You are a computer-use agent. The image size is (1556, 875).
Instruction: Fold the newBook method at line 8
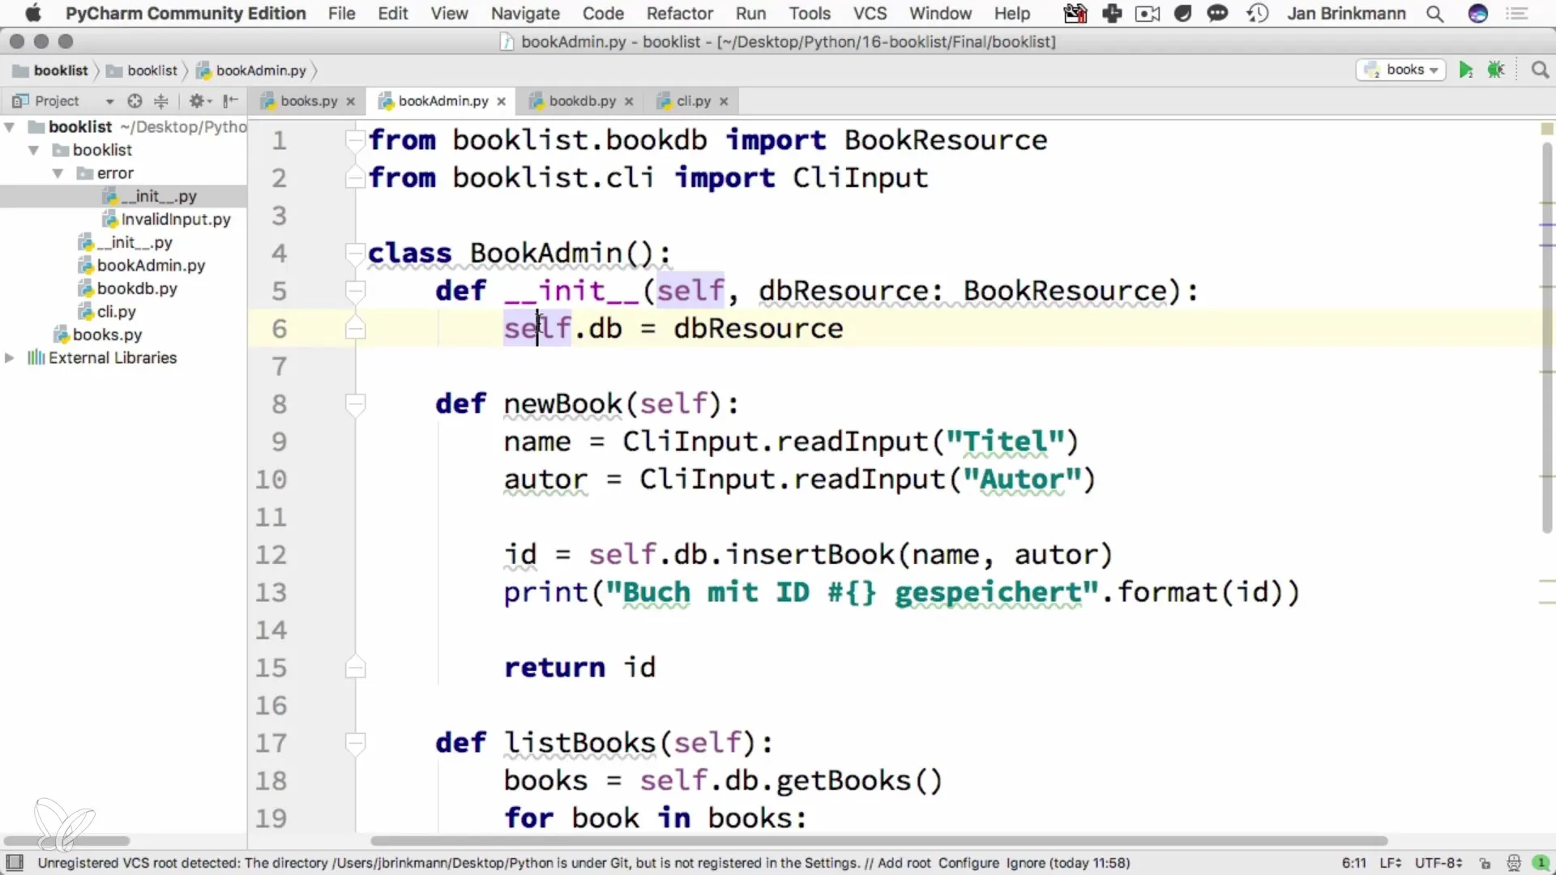355,403
